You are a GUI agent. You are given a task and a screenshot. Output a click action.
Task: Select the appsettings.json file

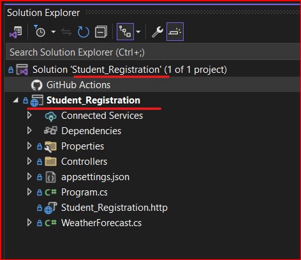click(95, 177)
